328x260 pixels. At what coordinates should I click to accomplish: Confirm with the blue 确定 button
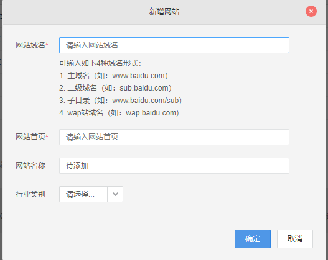tap(253, 239)
